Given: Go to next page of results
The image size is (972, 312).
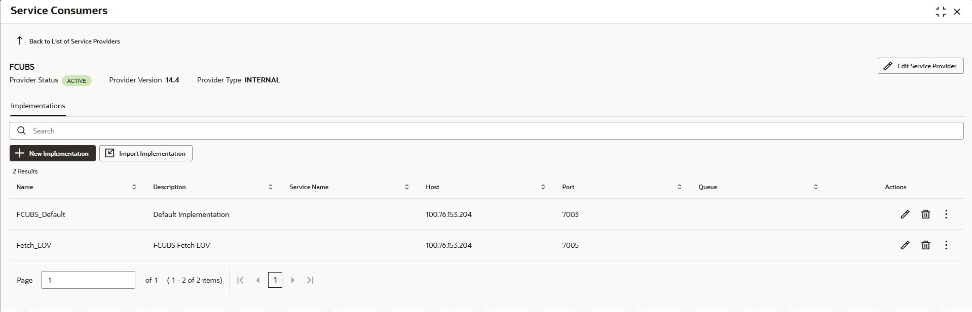Looking at the screenshot, I should click(x=292, y=280).
